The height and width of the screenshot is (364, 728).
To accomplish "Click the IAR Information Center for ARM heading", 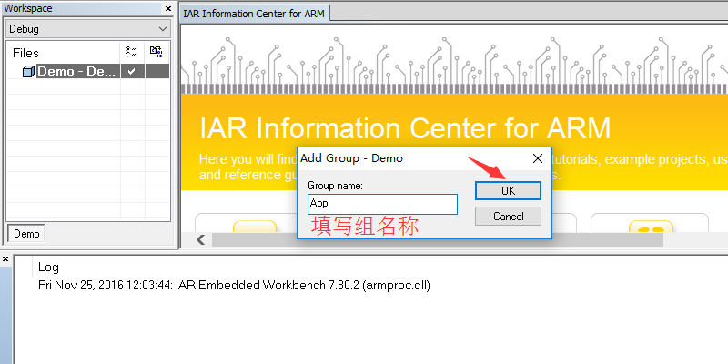I will (x=405, y=128).
